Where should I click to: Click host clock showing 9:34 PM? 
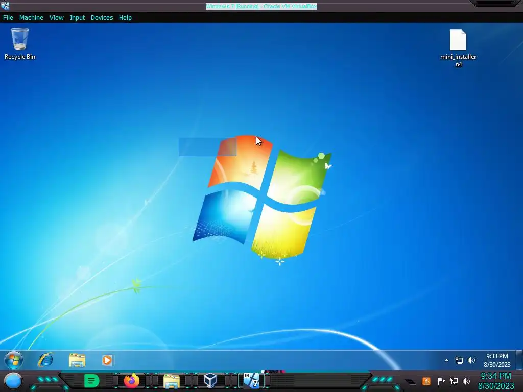tap(496, 381)
